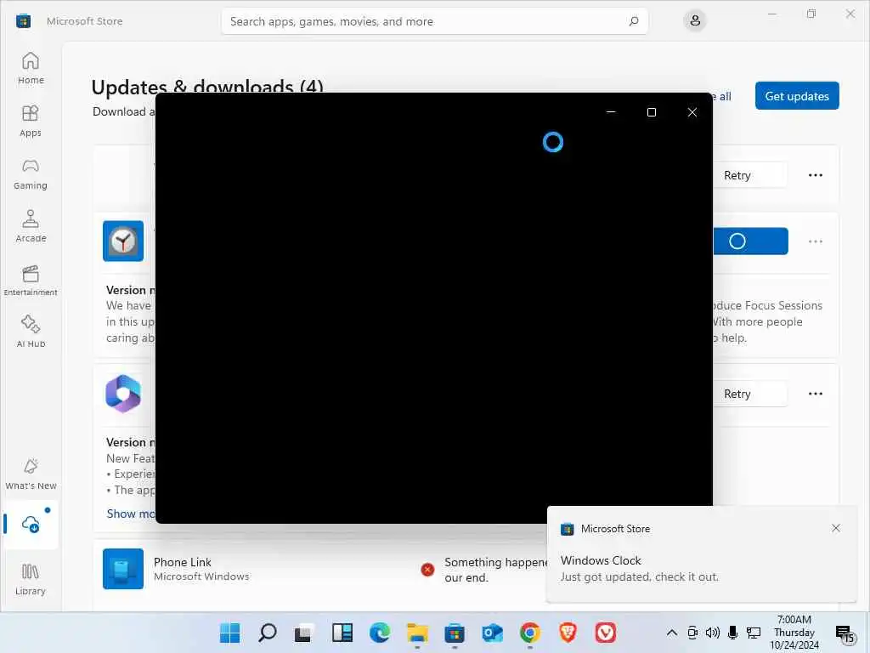
Task: Open the Apps section
Action: tap(31, 121)
